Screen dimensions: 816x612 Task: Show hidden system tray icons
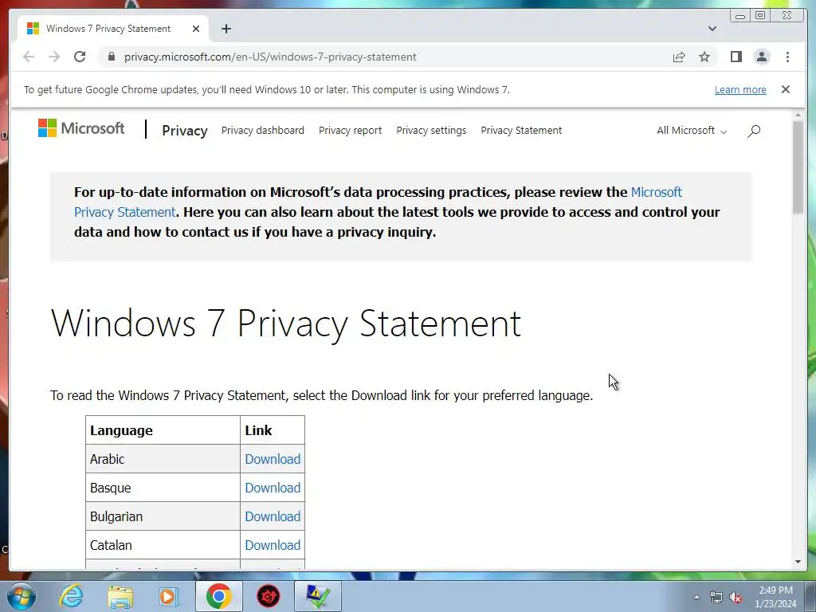pyautogui.click(x=696, y=597)
